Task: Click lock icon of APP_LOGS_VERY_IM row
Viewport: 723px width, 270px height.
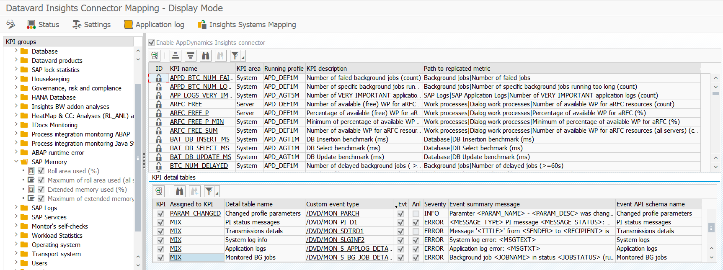Action: 159,95
